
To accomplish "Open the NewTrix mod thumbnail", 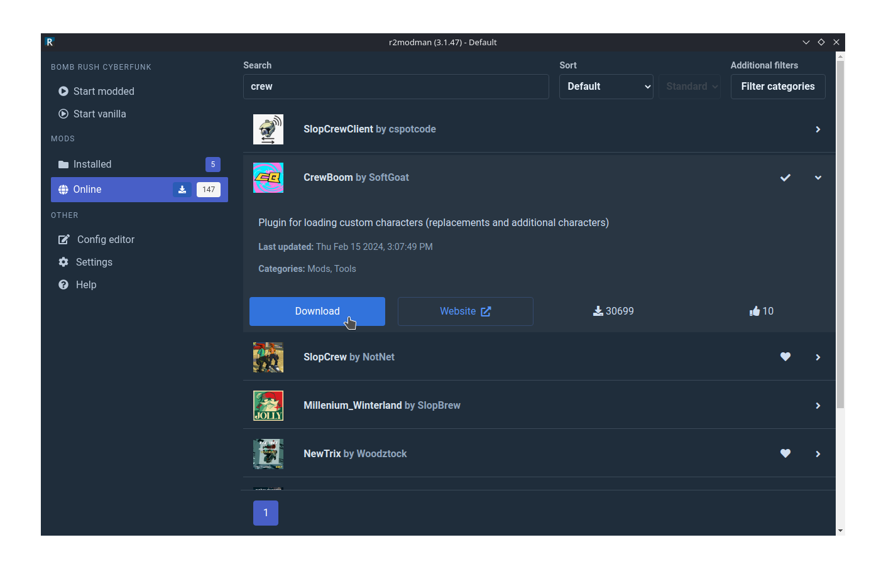I will pos(268,454).
